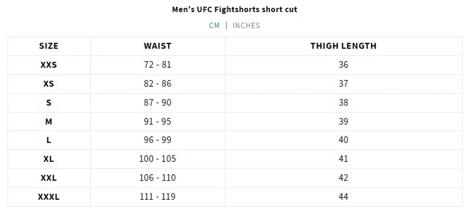The height and width of the screenshot is (215, 469).
Task: Select the XS size row label
Action: coord(49,83)
